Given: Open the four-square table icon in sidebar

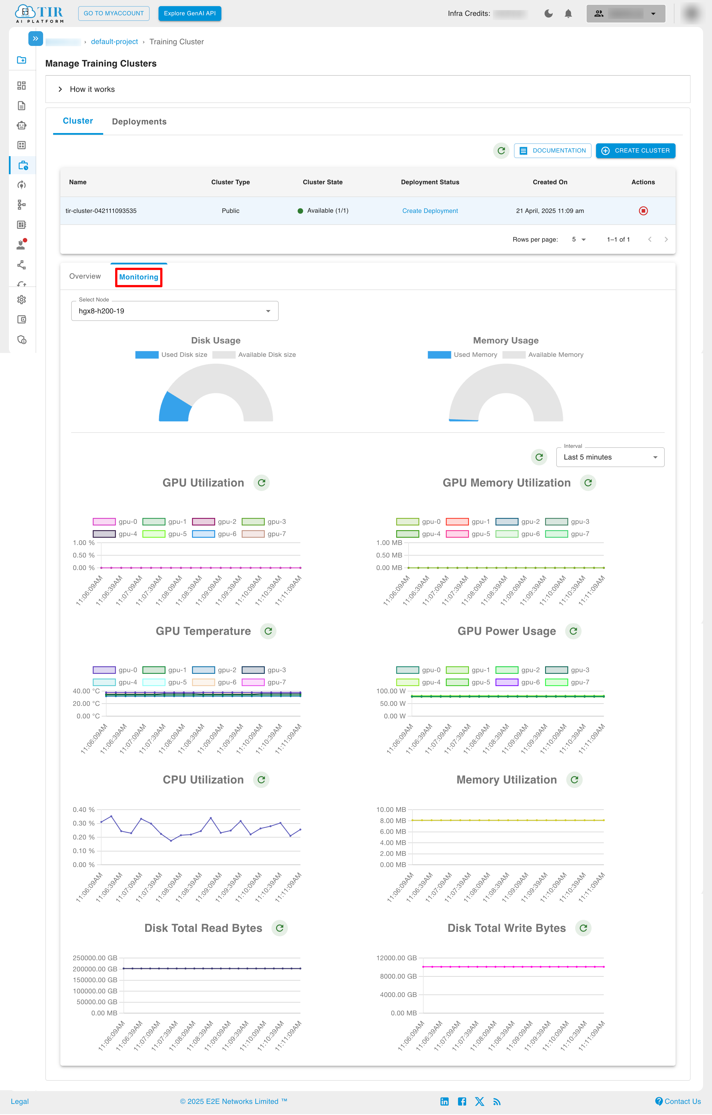Looking at the screenshot, I should (21, 145).
